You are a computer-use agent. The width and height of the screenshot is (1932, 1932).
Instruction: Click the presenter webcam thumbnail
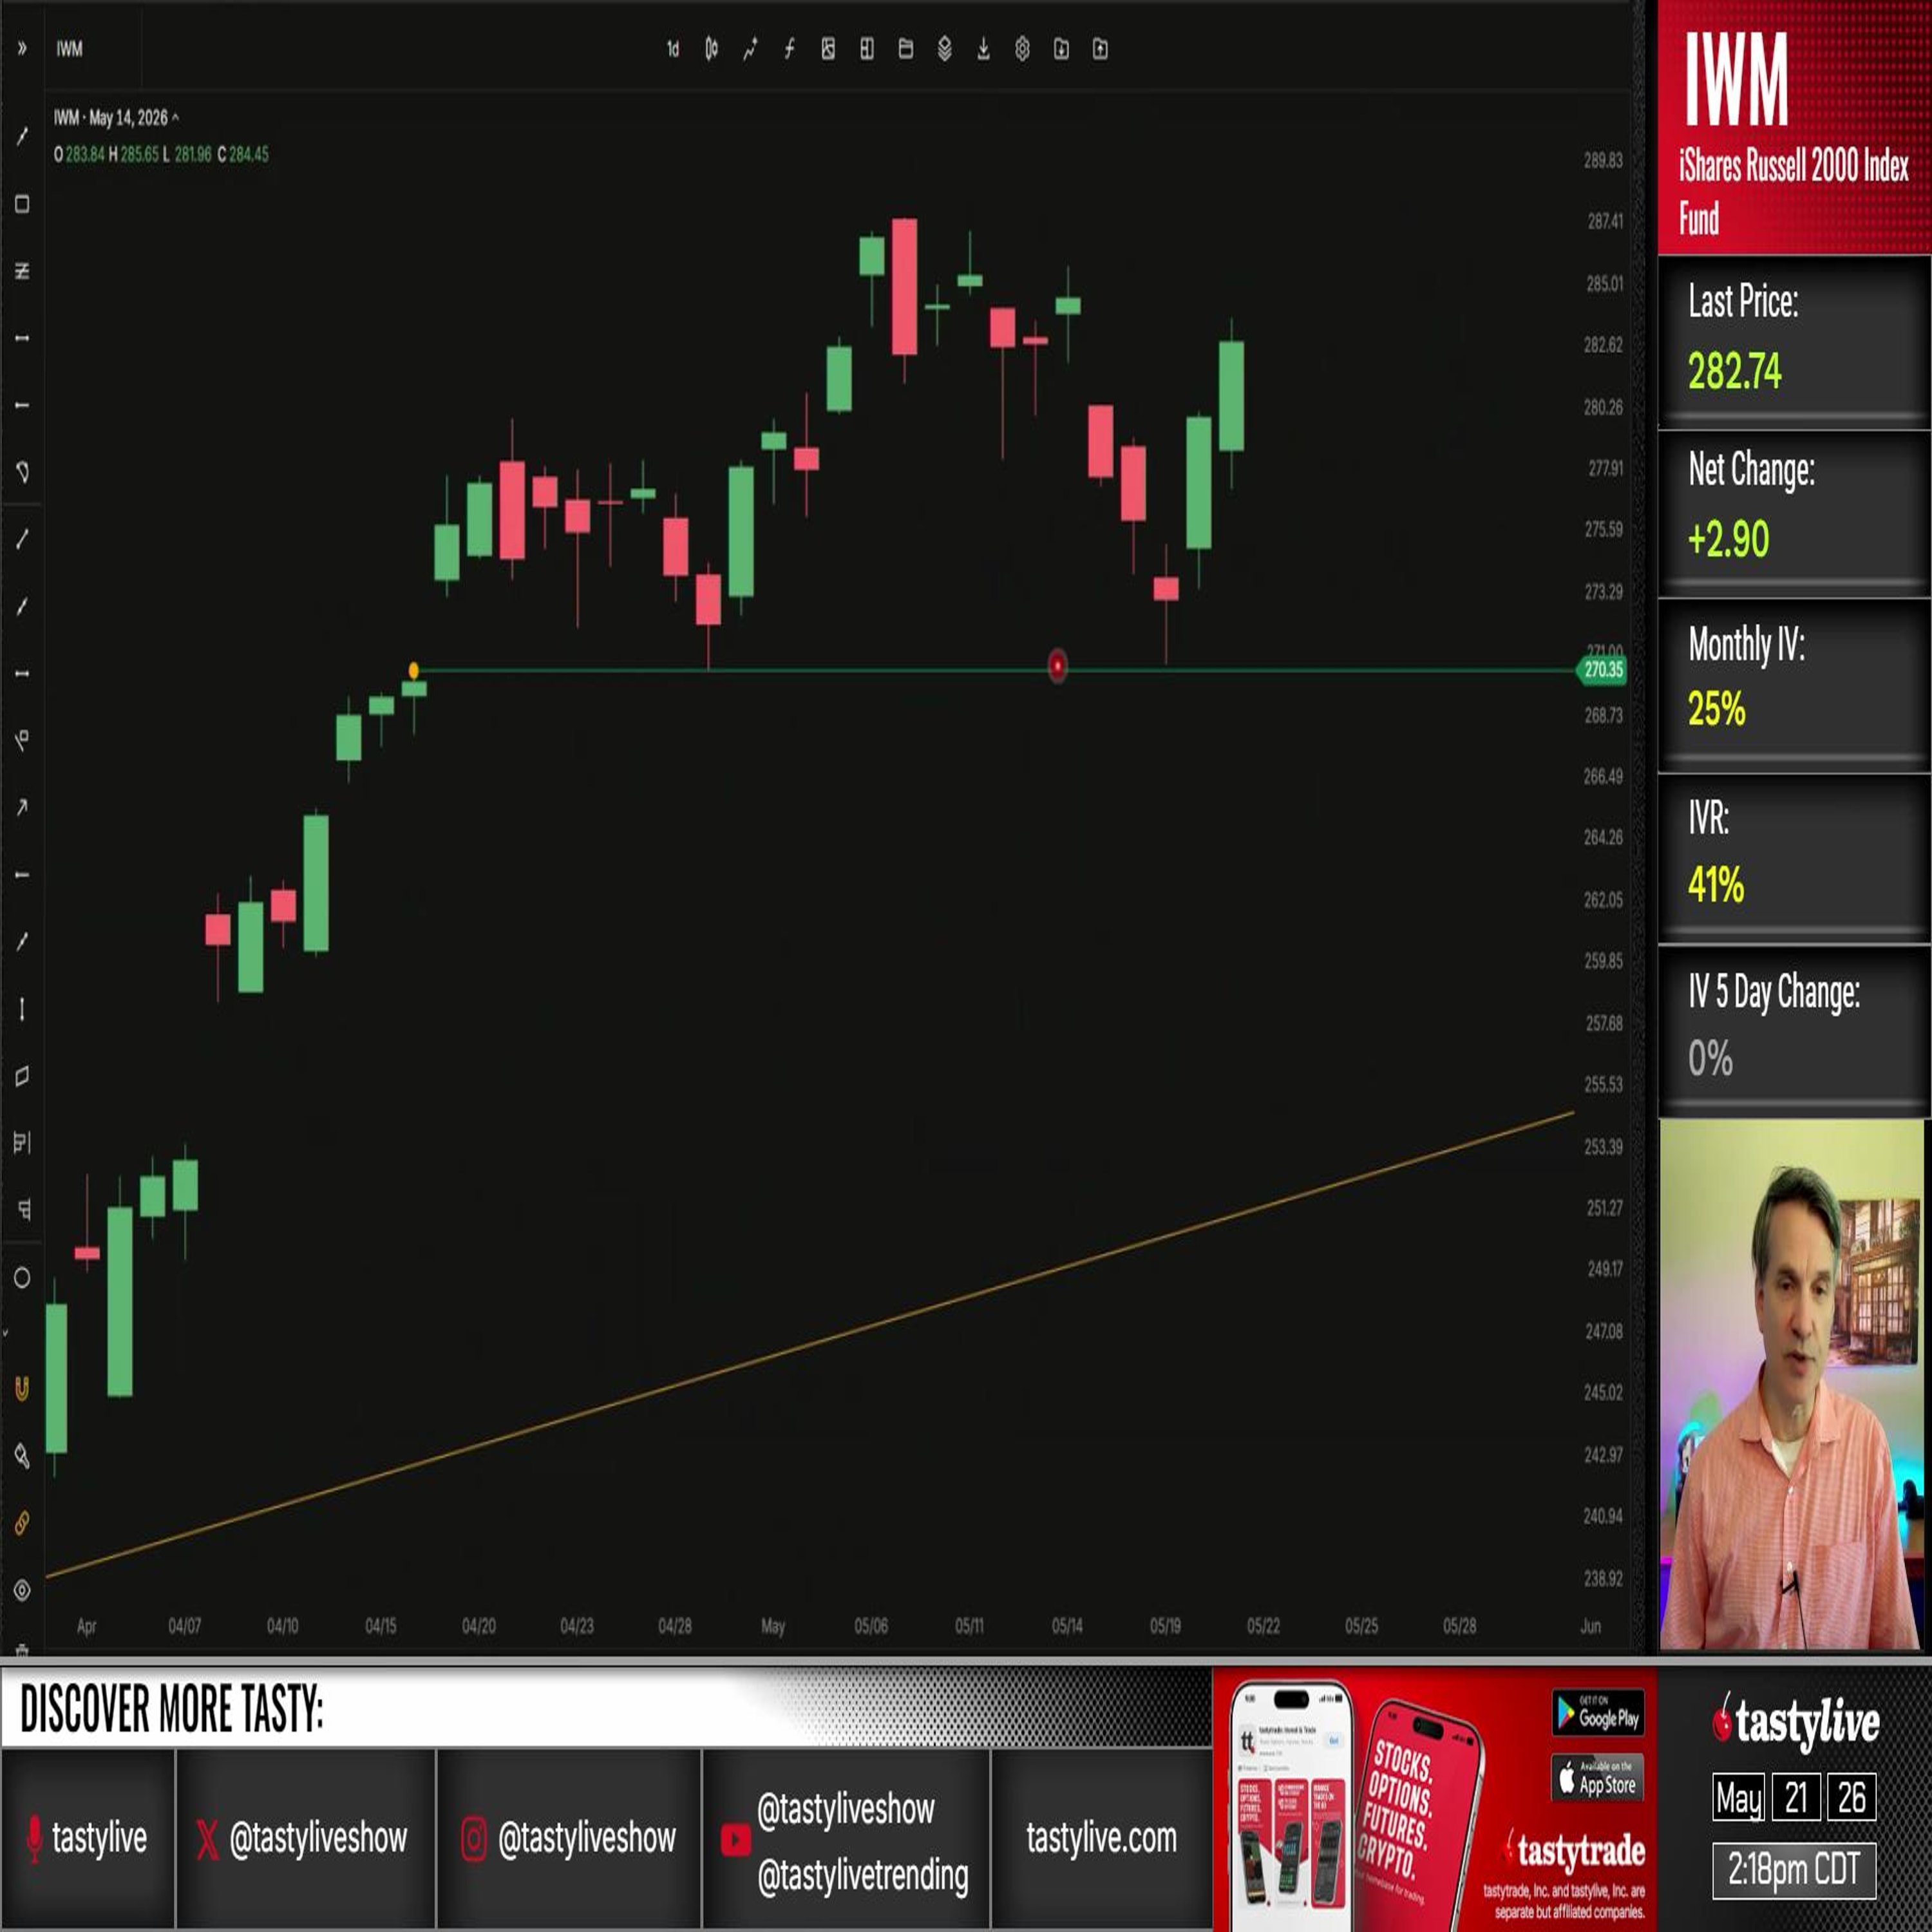(x=1792, y=1384)
